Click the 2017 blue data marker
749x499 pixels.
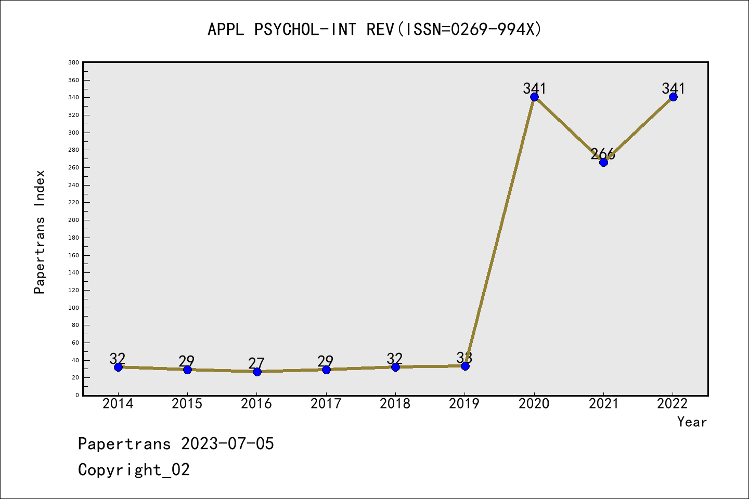(x=326, y=370)
